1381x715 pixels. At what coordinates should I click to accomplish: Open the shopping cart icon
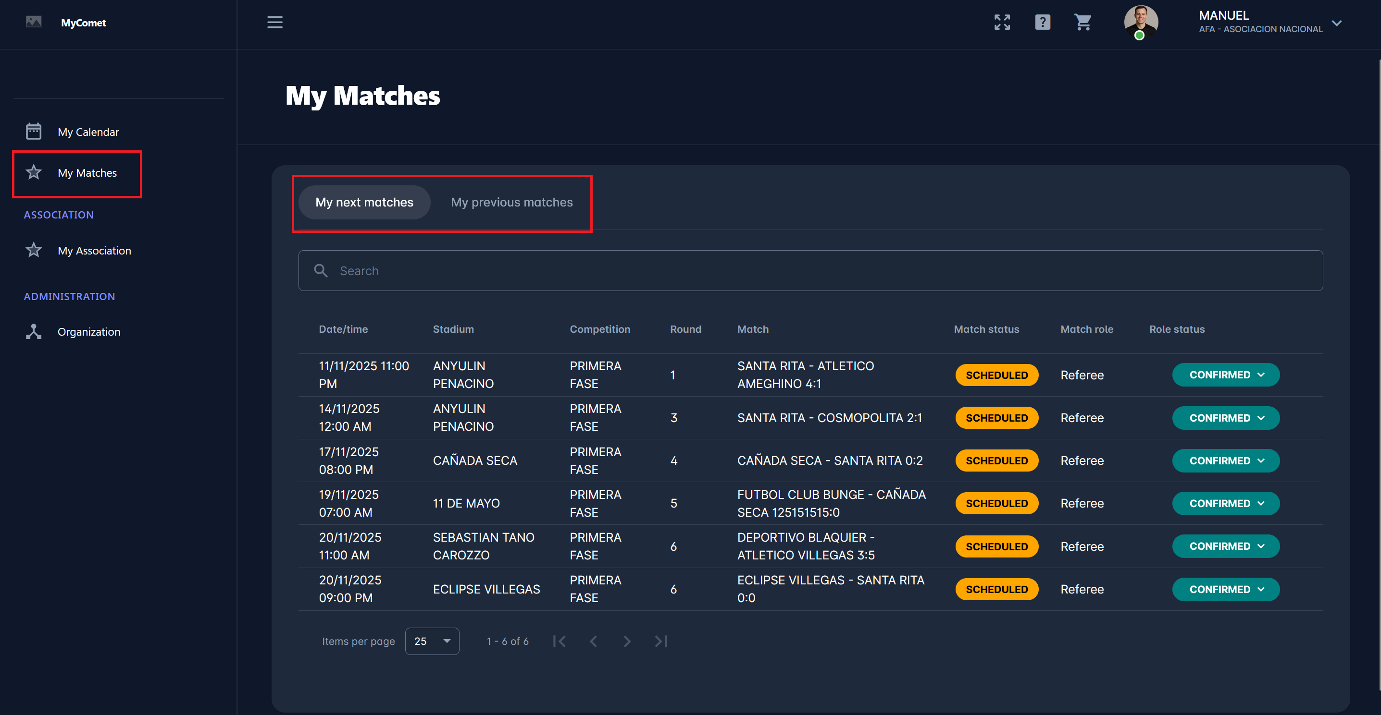tap(1082, 22)
